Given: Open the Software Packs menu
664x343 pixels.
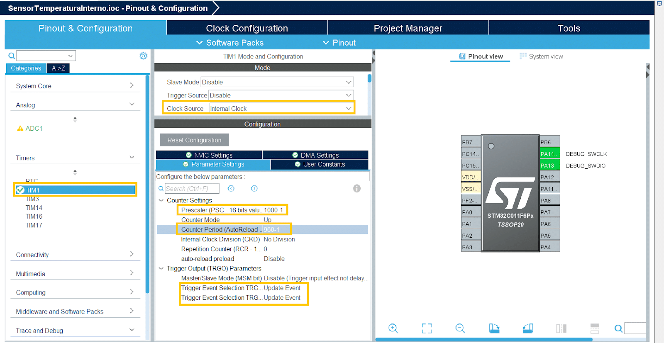Looking at the screenshot, I should (x=230, y=43).
